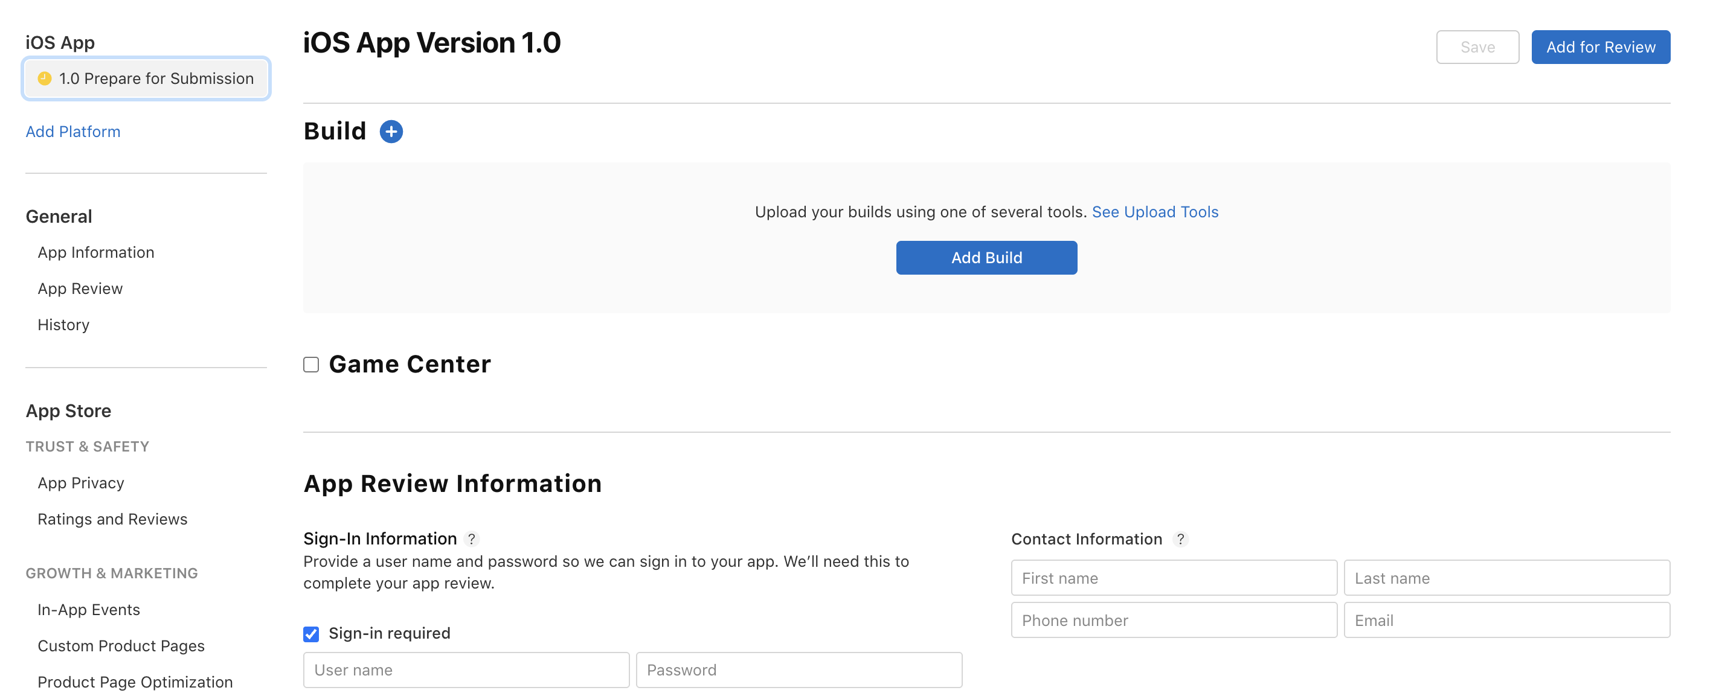This screenshot has height=699, width=1713.
Task: Click the blue plus icon next to Build
Action: 391,132
